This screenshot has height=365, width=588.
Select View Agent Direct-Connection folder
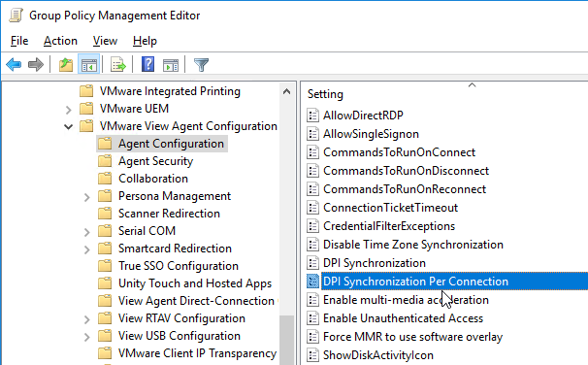click(x=196, y=301)
